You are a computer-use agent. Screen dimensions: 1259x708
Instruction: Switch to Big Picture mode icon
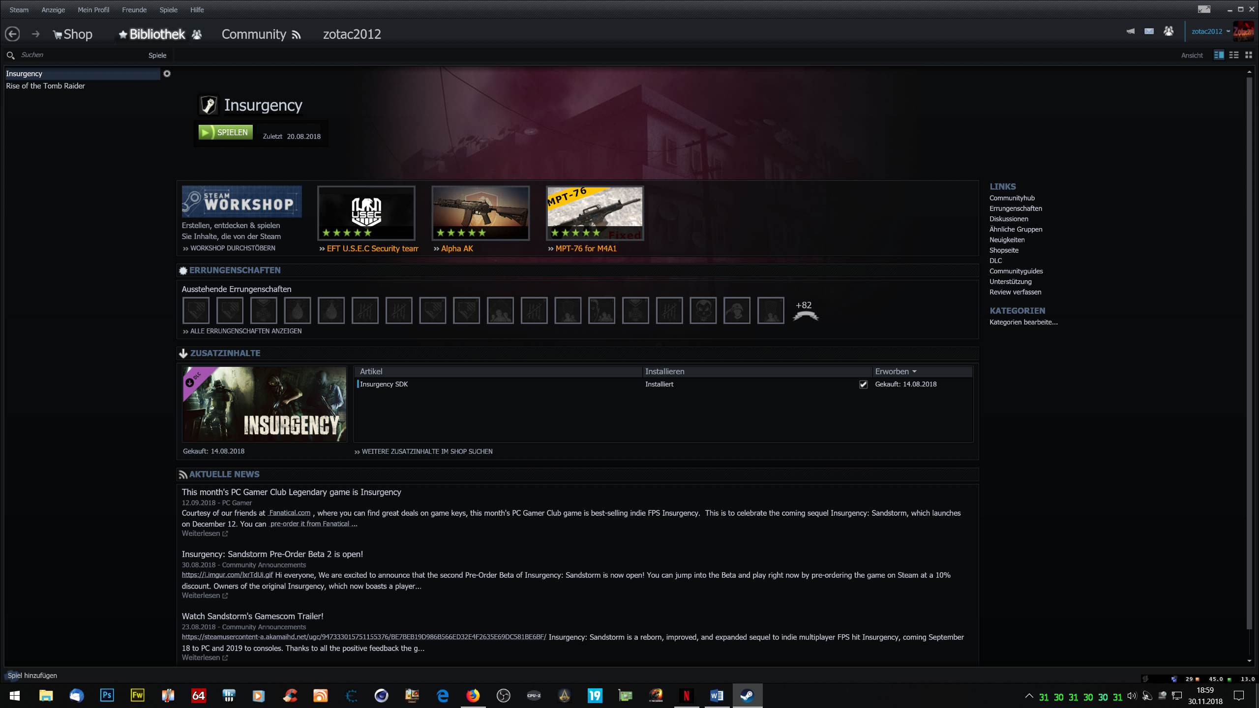click(1204, 9)
